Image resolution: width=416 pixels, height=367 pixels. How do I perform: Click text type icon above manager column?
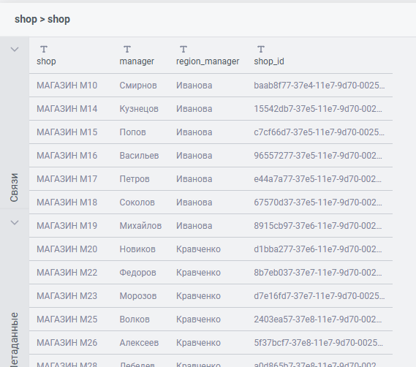127,50
